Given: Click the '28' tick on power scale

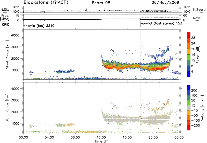Looking at the screenshot, I should click(x=193, y=38).
